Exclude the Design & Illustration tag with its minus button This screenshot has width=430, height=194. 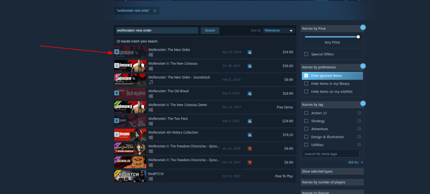pyautogui.click(x=359, y=137)
